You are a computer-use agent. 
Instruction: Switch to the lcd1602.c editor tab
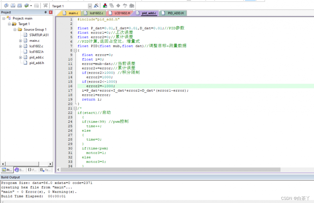[x=94, y=13]
